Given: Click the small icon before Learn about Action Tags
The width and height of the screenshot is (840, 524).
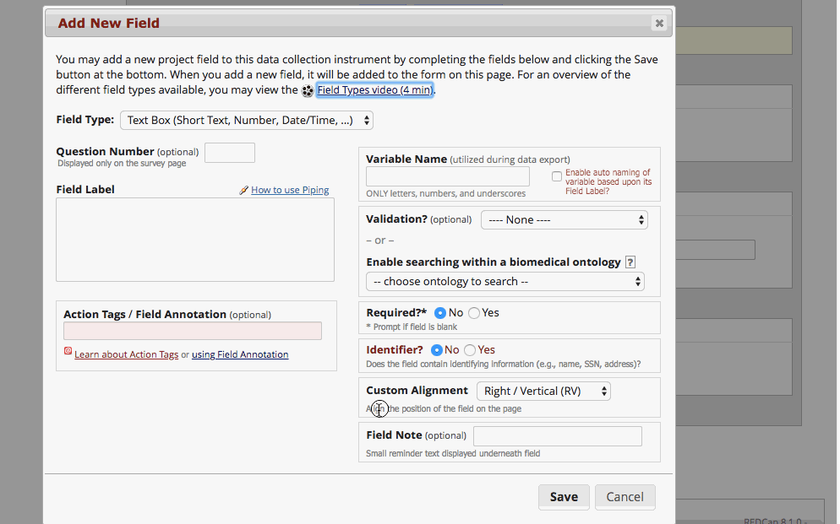Looking at the screenshot, I should click(68, 351).
